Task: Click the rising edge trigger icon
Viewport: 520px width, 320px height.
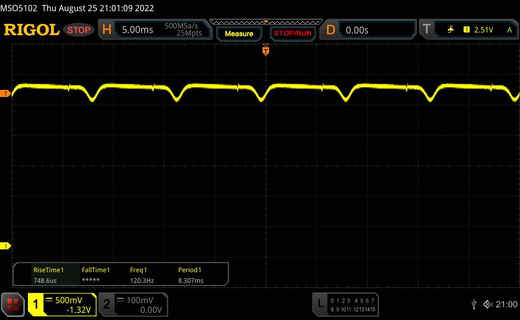Action: [450, 30]
